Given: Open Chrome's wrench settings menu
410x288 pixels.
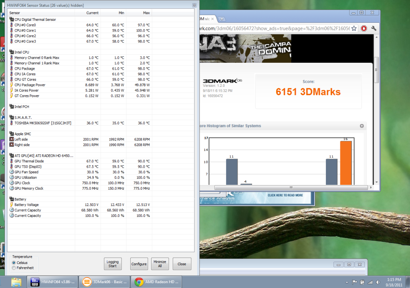Looking at the screenshot, I should [374, 28].
